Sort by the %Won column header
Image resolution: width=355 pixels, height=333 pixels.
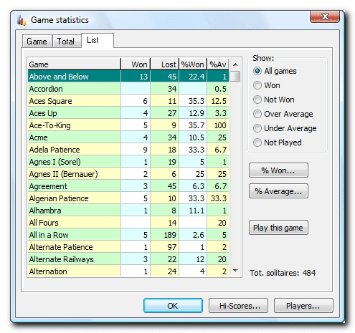[x=193, y=64]
